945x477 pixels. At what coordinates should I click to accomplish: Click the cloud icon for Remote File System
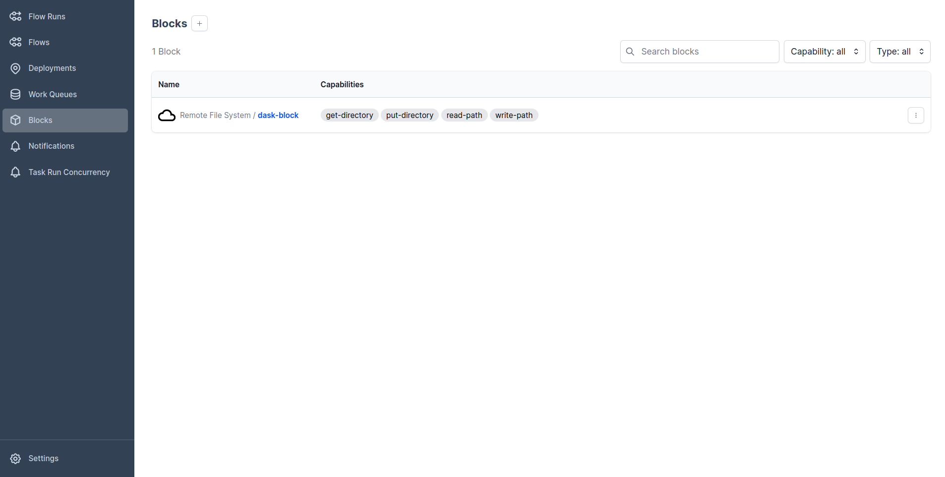[x=167, y=116]
